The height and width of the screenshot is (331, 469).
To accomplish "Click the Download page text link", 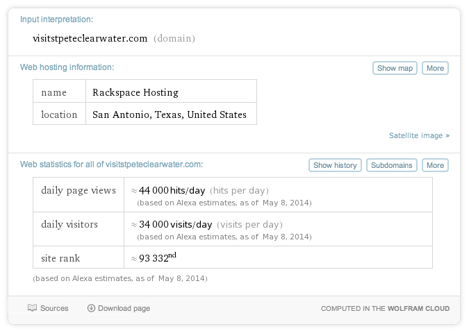I will coord(124,308).
